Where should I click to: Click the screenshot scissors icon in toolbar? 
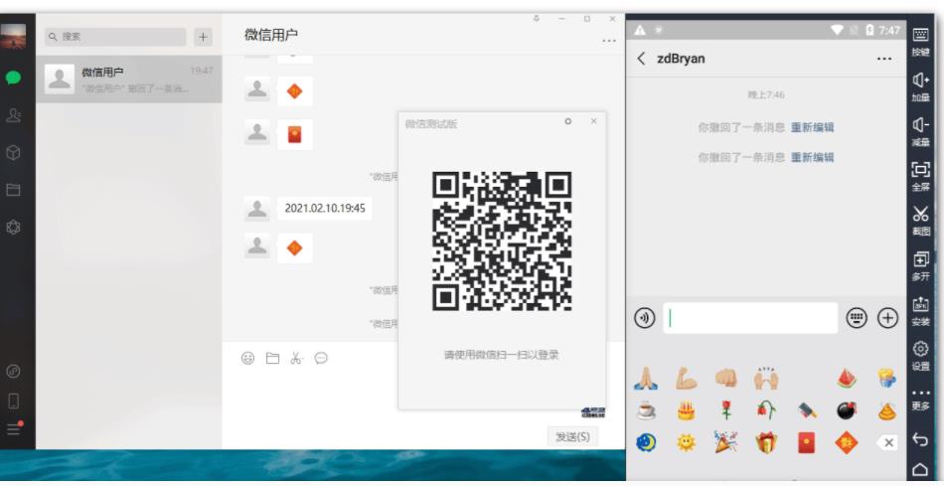click(297, 359)
